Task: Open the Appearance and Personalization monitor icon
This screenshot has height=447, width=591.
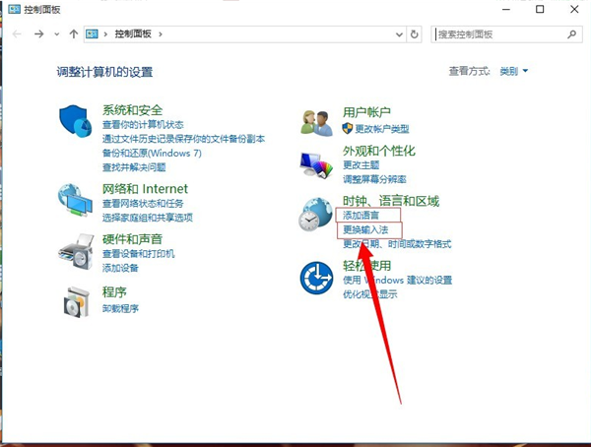Action: pyautogui.click(x=316, y=164)
